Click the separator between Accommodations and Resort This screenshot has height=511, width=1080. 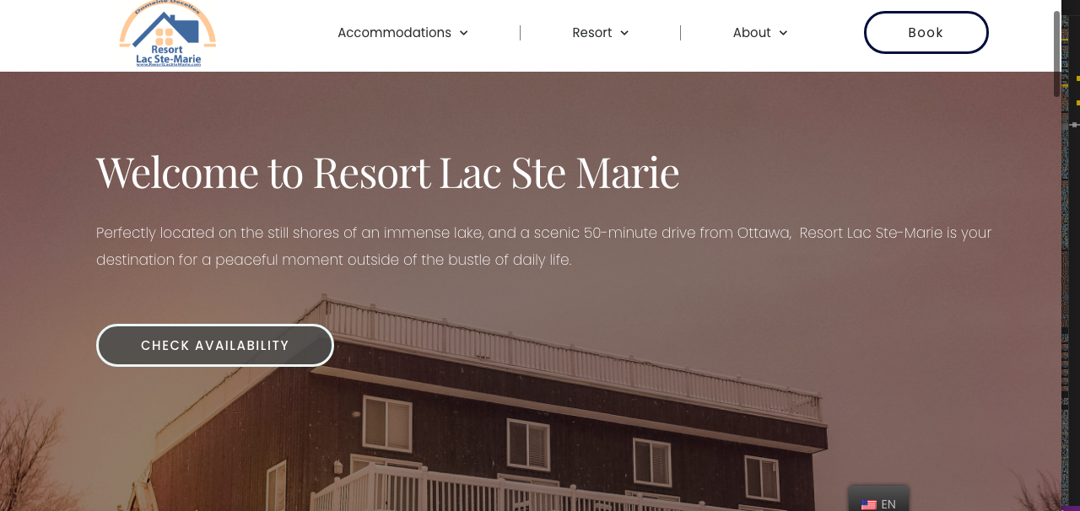pyautogui.click(x=521, y=33)
